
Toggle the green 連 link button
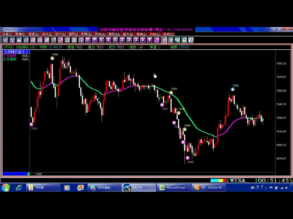pos(171,40)
